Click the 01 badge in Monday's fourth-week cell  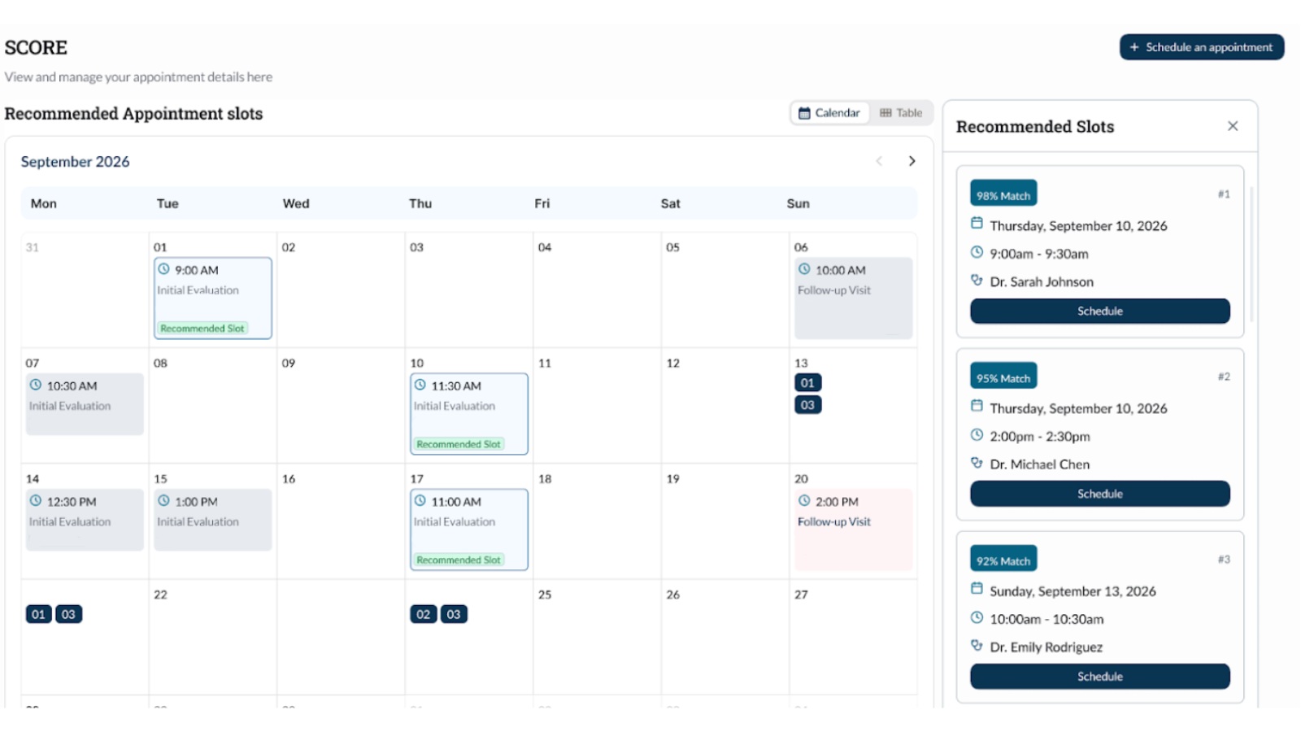(38, 615)
